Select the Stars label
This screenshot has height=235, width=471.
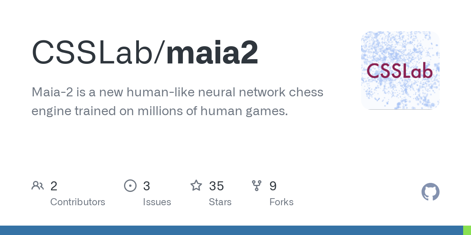(220, 202)
